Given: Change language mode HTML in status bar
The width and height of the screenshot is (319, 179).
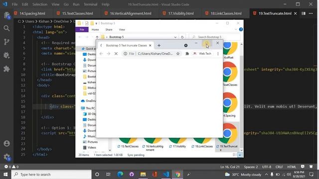Looking at the screenshot, I should pyautogui.click(x=292, y=167).
